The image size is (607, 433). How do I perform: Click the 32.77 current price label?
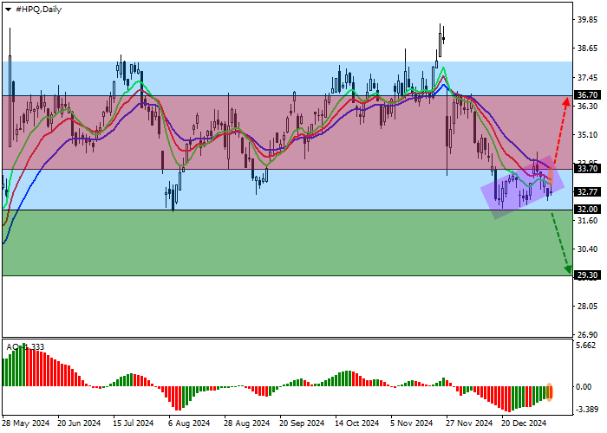pyautogui.click(x=587, y=191)
